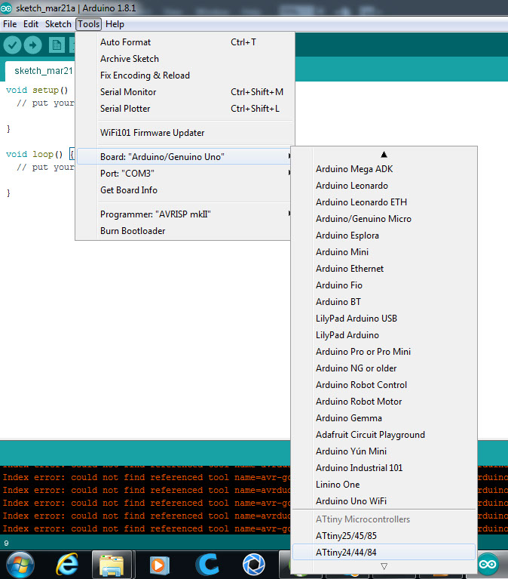Image resolution: width=508 pixels, height=579 pixels.
Task: Choose Archive Sketch
Action: (184, 59)
